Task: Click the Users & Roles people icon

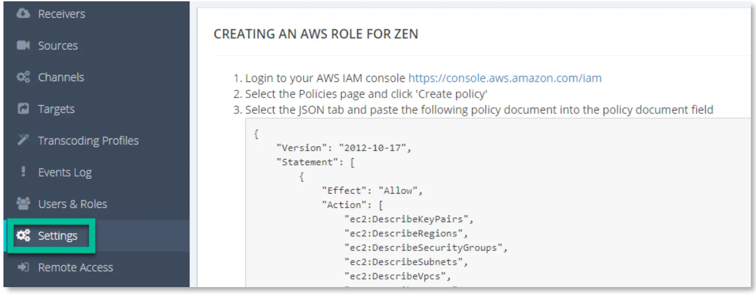Action: point(23,203)
